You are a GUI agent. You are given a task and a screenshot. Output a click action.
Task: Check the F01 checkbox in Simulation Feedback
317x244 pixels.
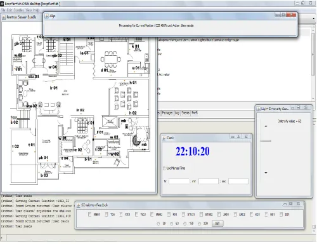click(169, 215)
